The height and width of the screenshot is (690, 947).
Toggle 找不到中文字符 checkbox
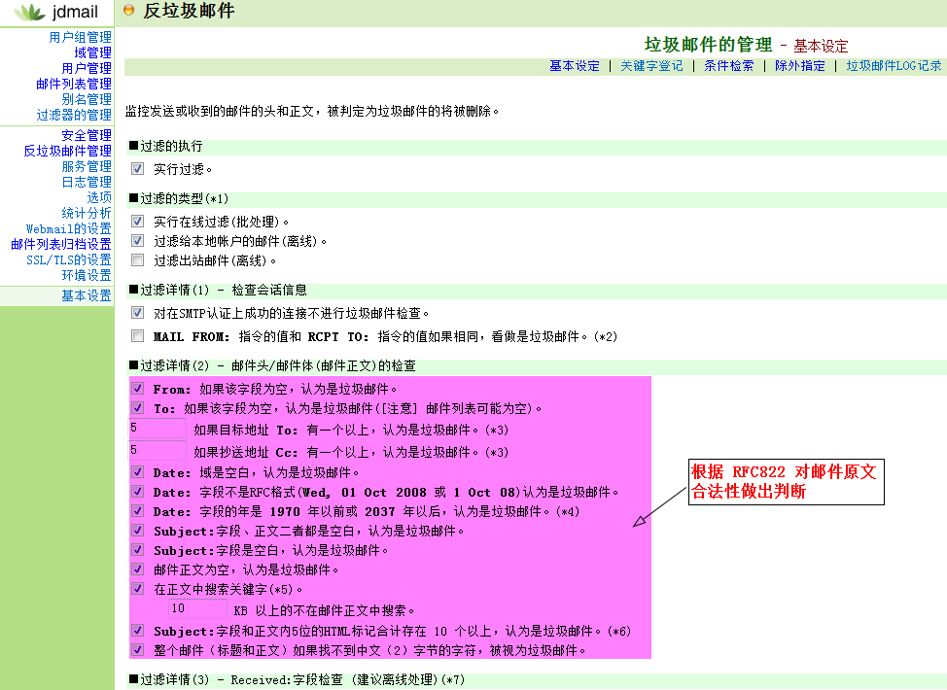click(x=138, y=650)
